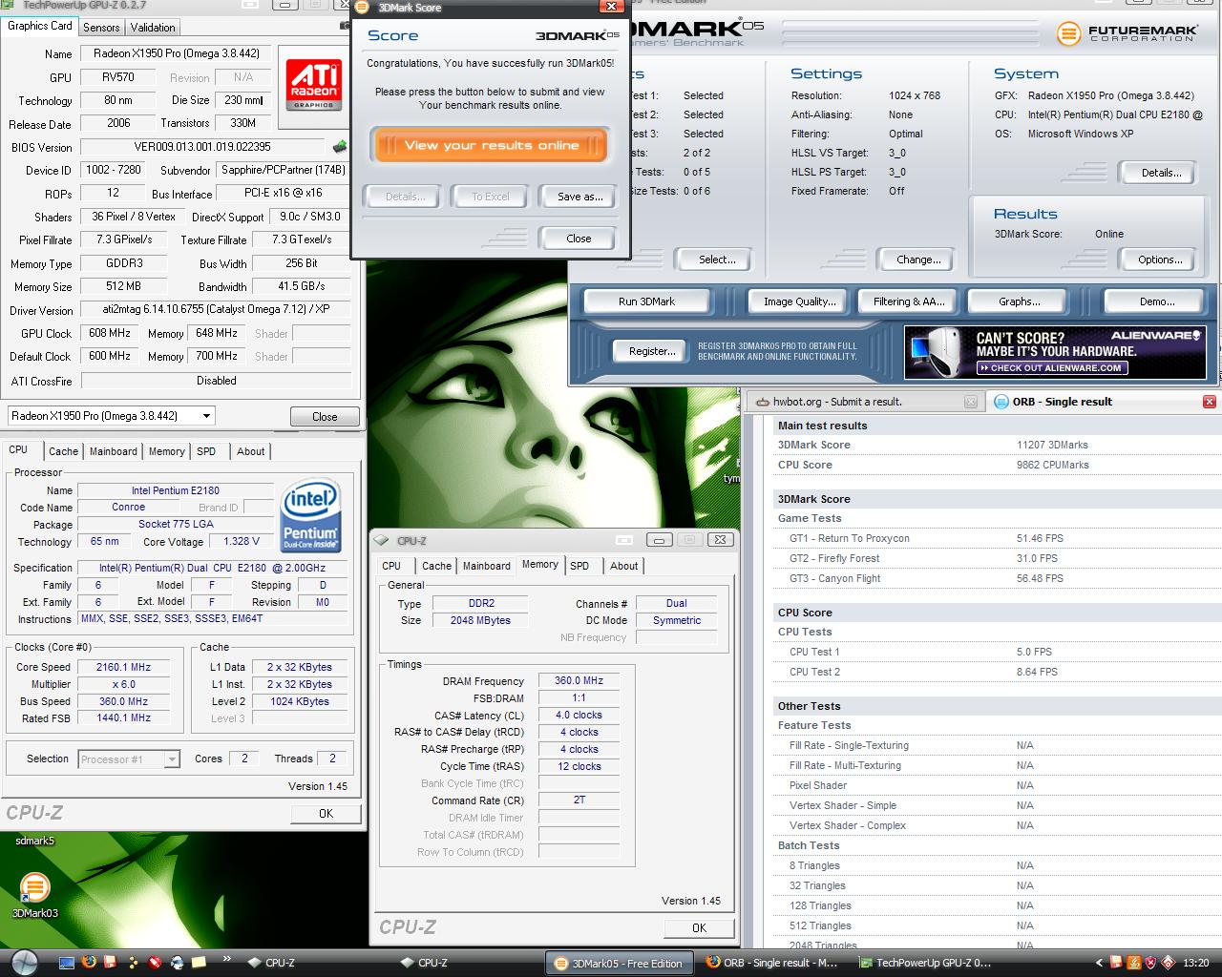This screenshot has width=1222, height=977.
Task: Click the ATI Radeon logo in GPU-Z
Action: tap(313, 85)
